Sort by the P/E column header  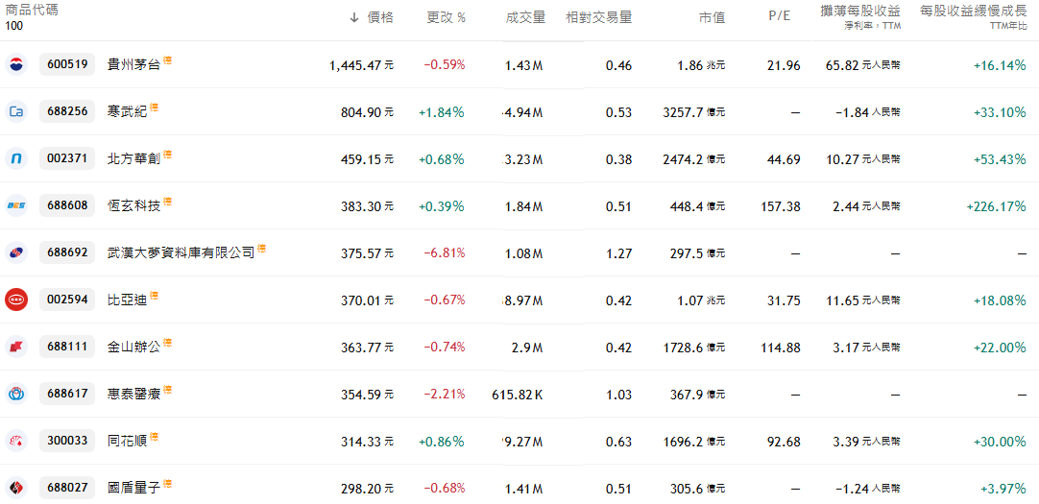click(780, 17)
